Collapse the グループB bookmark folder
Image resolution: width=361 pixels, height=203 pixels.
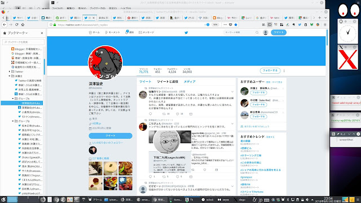(x=13, y=121)
